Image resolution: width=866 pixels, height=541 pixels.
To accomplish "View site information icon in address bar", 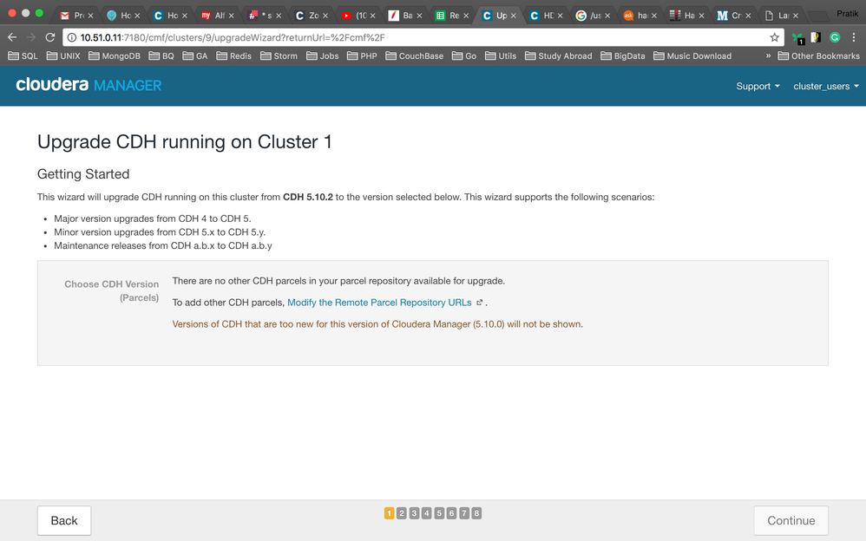I will tap(72, 37).
